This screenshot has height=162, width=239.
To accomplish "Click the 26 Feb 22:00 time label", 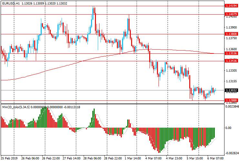I will [x=51, y=158].
